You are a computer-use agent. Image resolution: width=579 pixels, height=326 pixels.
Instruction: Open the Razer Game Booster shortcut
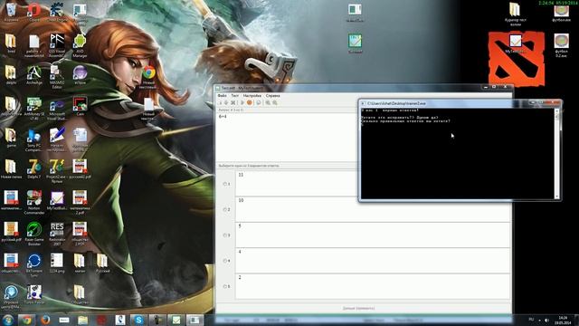click(x=34, y=234)
